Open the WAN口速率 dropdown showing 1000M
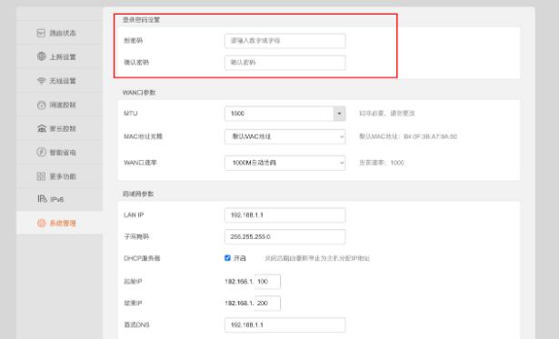The image size is (559, 339). click(284, 163)
